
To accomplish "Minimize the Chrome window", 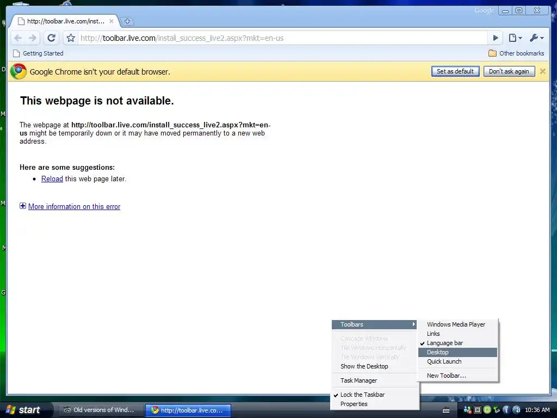I will coord(505,11).
